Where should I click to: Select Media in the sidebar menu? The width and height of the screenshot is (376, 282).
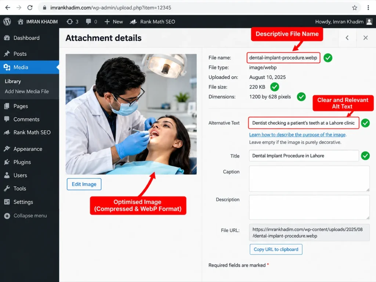[x=29, y=67]
